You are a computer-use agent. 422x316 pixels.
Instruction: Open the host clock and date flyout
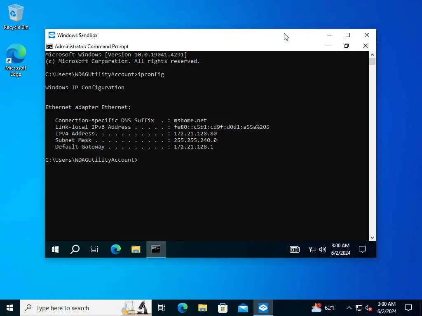[387, 308]
